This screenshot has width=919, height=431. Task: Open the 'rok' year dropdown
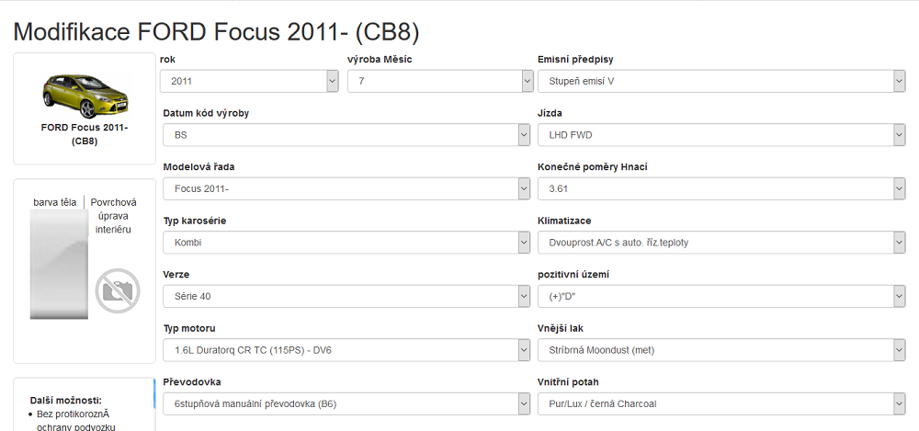point(250,82)
